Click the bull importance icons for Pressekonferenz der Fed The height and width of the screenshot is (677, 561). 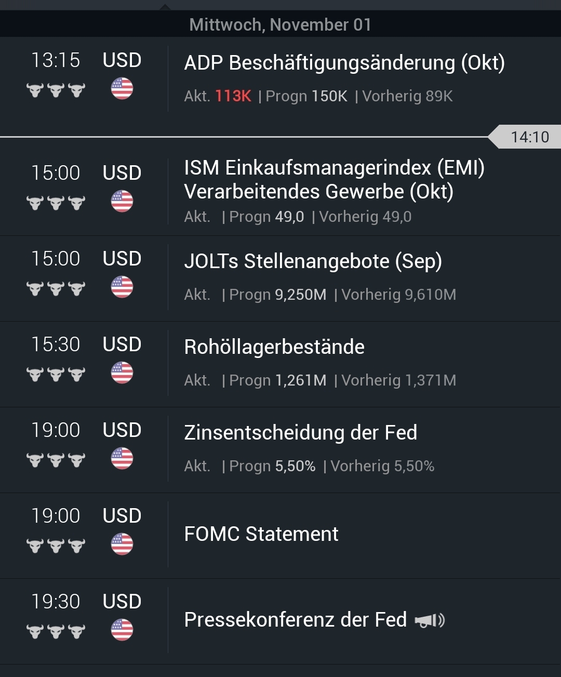pos(56,631)
